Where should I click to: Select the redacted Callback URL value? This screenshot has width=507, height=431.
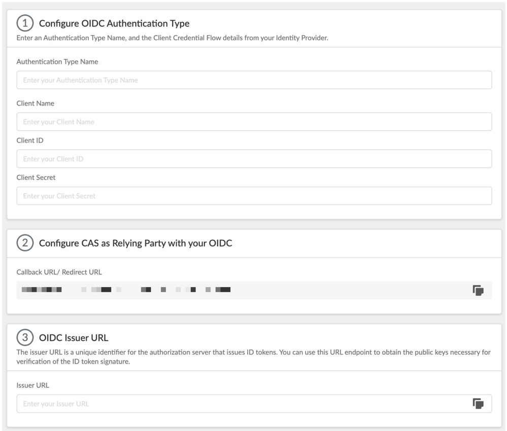coord(126,290)
